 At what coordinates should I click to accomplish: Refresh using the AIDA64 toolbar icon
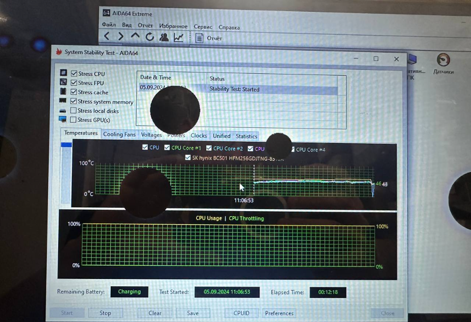pyautogui.click(x=149, y=37)
